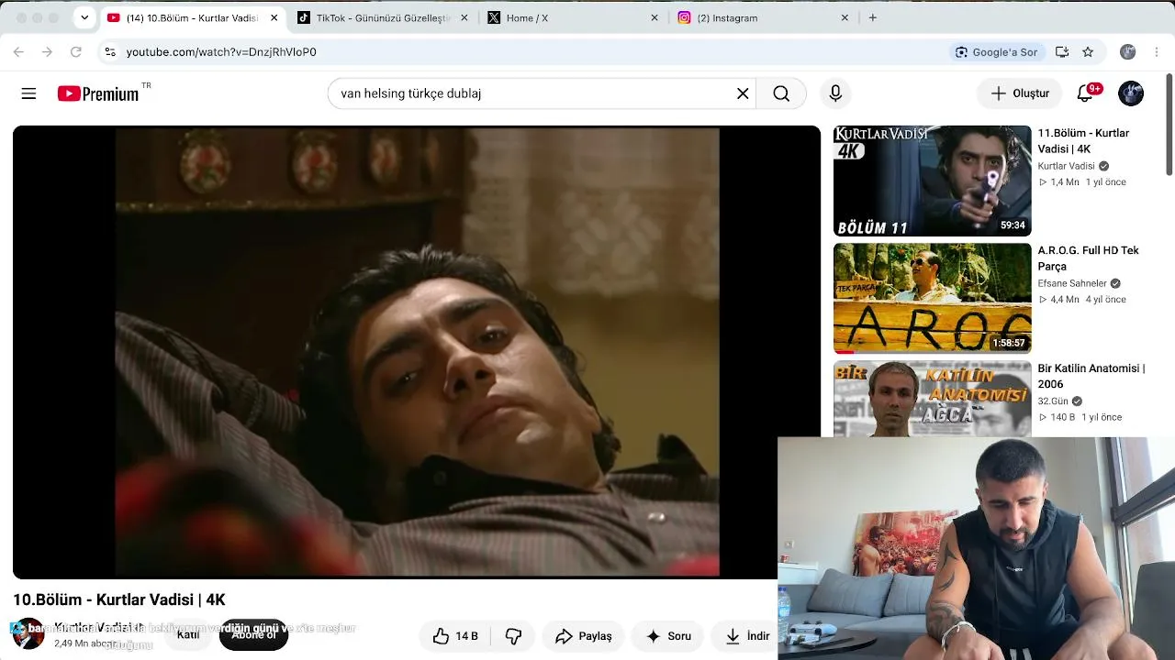The height and width of the screenshot is (660, 1175).
Task: Click the channel avatar below the video
Action: 28,633
